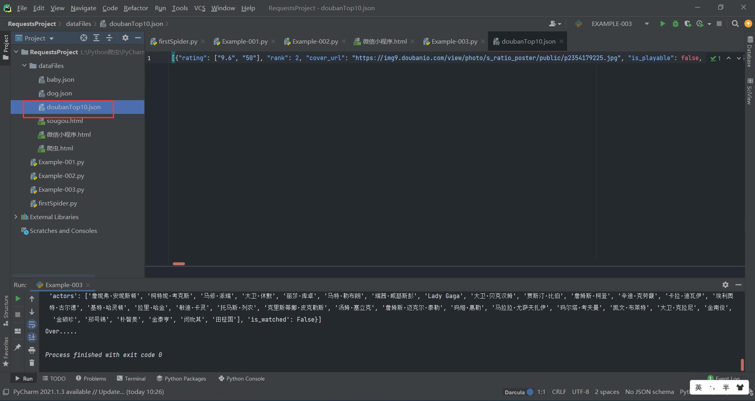Run the EXAMPLE-003 configuration
755x401 pixels.
pos(663,24)
